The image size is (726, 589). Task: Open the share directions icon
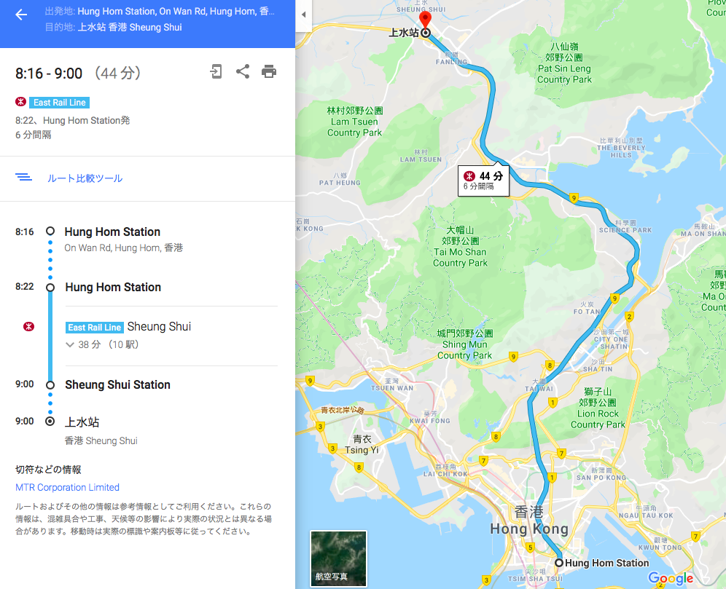point(243,71)
